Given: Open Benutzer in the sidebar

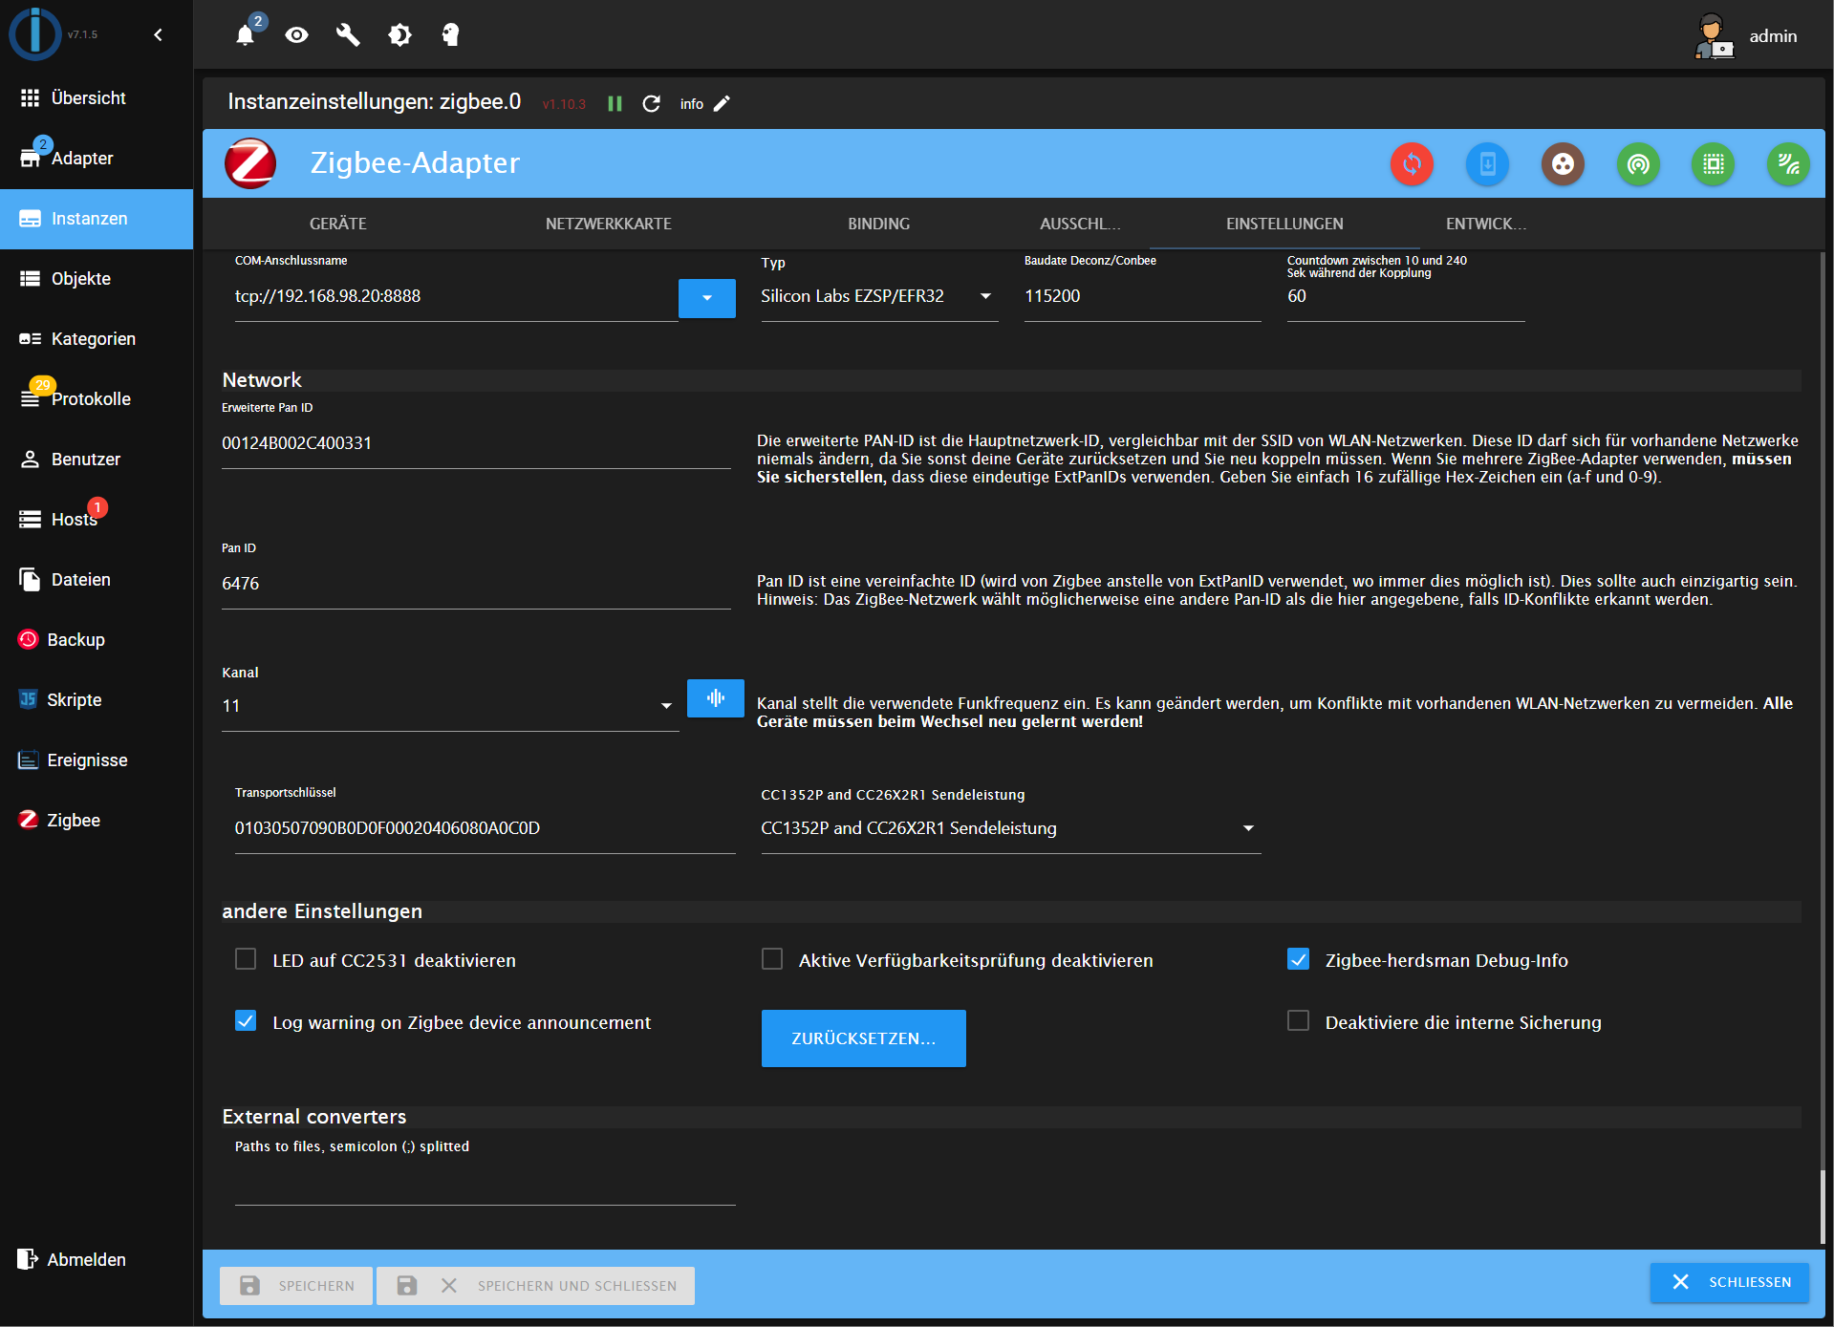Looking at the screenshot, I should 97,459.
